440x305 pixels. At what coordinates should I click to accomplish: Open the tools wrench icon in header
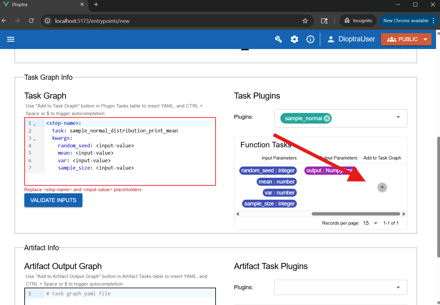278,39
